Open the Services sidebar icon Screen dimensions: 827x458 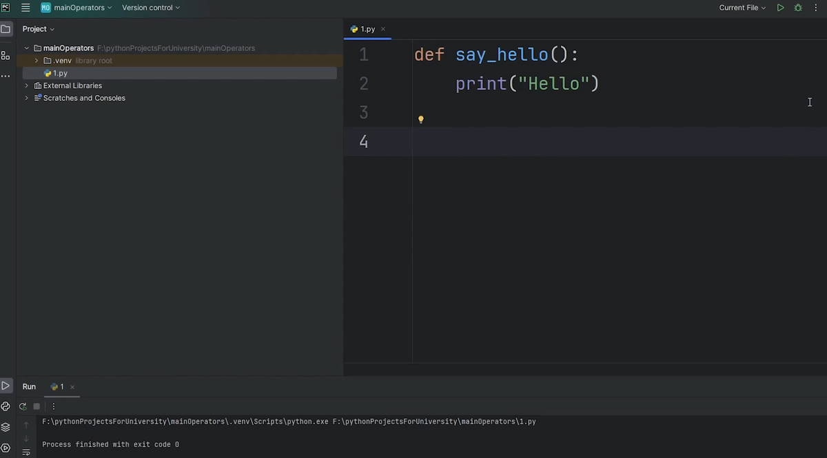point(6,448)
